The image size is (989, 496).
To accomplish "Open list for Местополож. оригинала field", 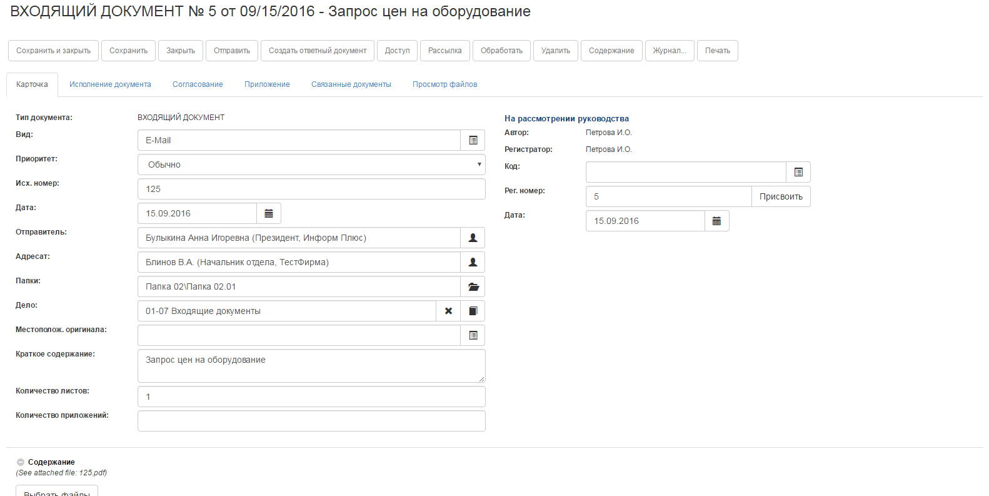I will 473,335.
